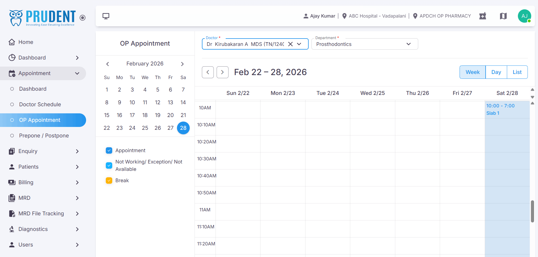Expand the Enquiry menu chevron
Viewport: 538px width, 257px height.
click(77, 151)
